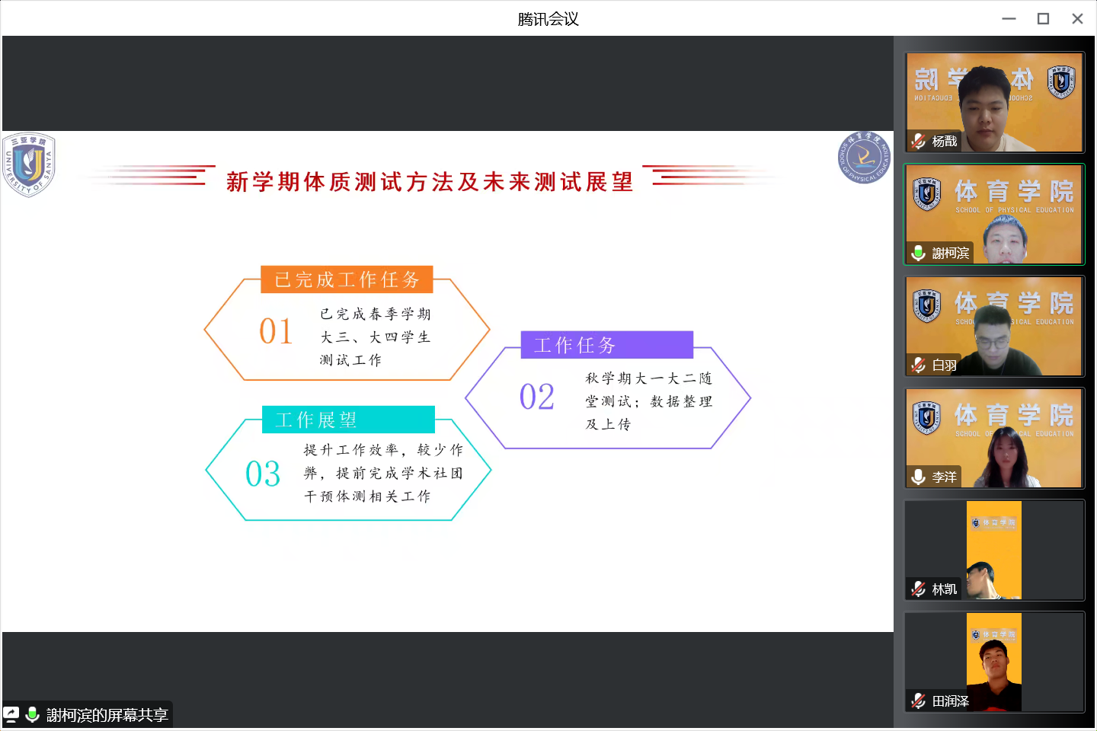This screenshot has width=1097, height=731.
Task: Select 白羽's video thumbnail
Action: tap(994, 326)
